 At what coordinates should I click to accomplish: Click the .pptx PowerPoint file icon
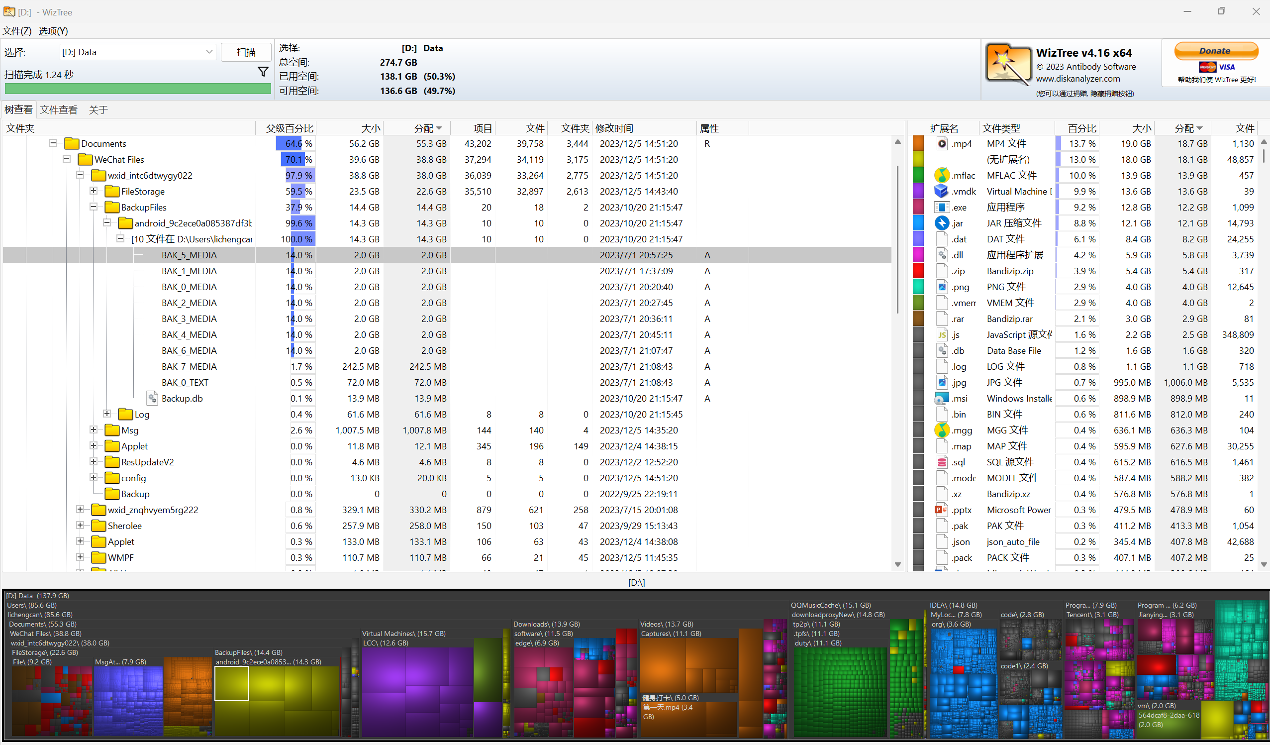pos(940,510)
